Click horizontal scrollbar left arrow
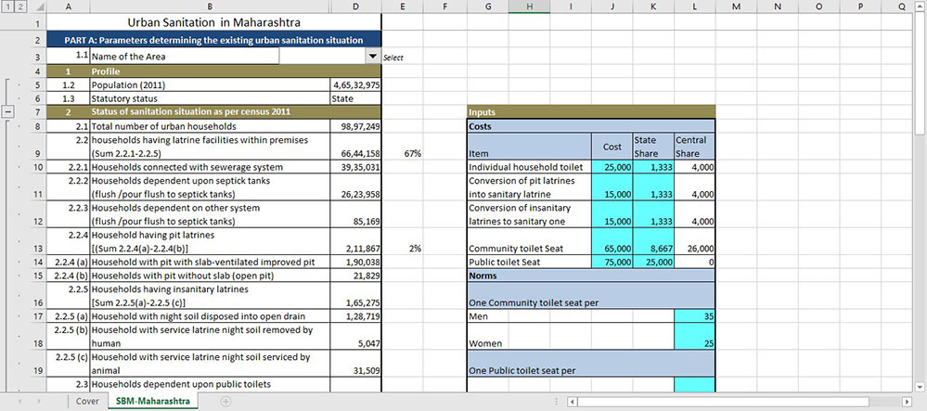927x411 pixels. 573,402
